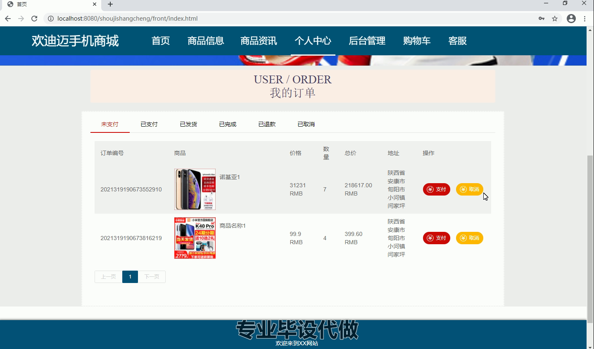
Task: Switch to the 已发货 orders tab
Action: click(x=188, y=124)
